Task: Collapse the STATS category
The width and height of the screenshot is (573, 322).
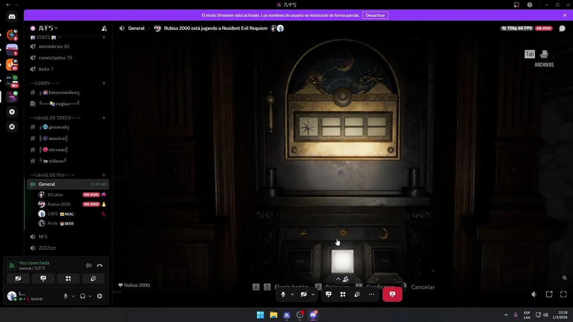Action: [45, 38]
